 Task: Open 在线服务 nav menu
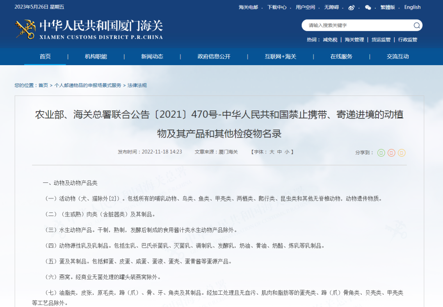[x=341, y=57]
